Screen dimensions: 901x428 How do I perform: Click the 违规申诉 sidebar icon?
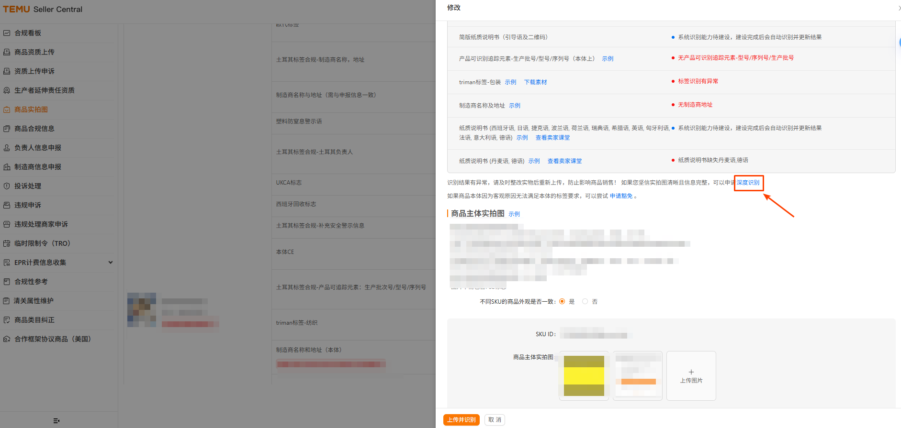pyautogui.click(x=7, y=205)
